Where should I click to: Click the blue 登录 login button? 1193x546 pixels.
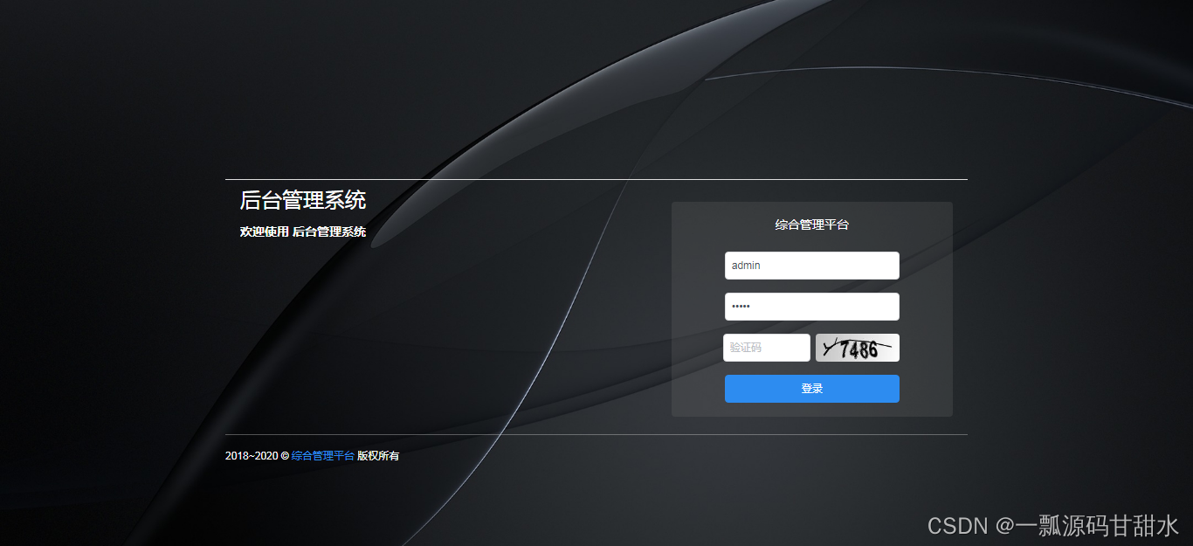[812, 389]
